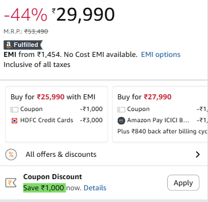Click coupon icon in ₹25,990 offer card
208x202 pixels.
click(x=14, y=109)
